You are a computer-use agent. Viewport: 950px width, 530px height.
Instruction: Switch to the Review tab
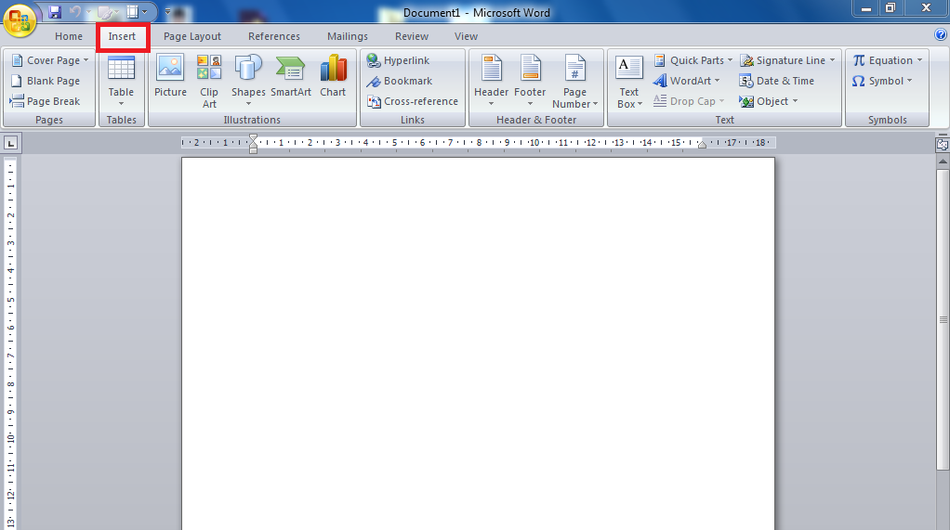click(x=412, y=36)
